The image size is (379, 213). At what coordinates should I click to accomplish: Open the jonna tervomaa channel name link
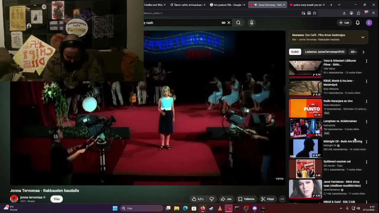[x=31, y=197]
